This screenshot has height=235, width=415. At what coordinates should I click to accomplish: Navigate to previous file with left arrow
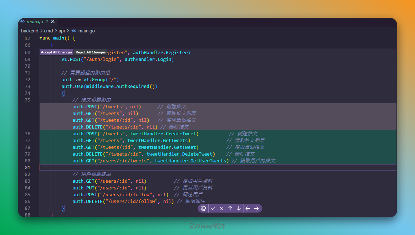point(248,209)
